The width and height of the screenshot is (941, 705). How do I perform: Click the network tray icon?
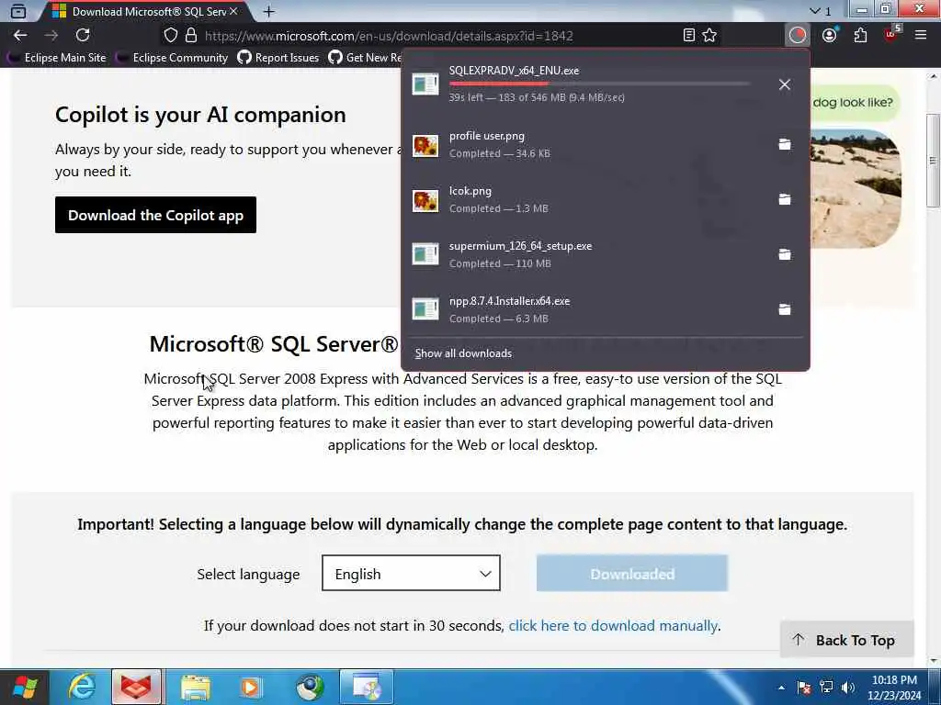click(826, 688)
